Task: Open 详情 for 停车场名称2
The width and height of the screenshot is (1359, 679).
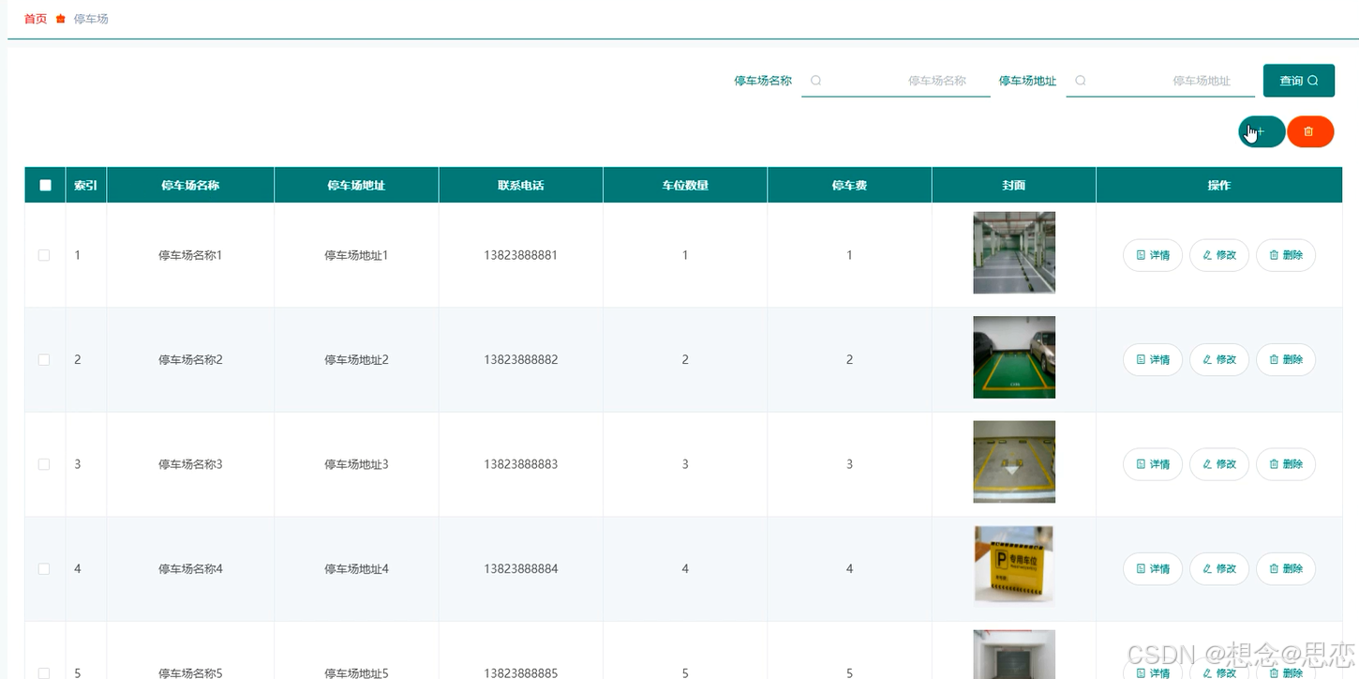Action: (x=1153, y=360)
